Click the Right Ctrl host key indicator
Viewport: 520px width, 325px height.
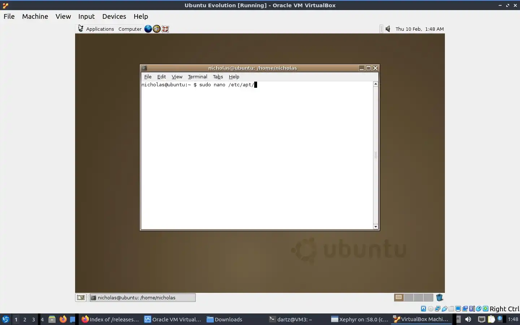coord(504,309)
